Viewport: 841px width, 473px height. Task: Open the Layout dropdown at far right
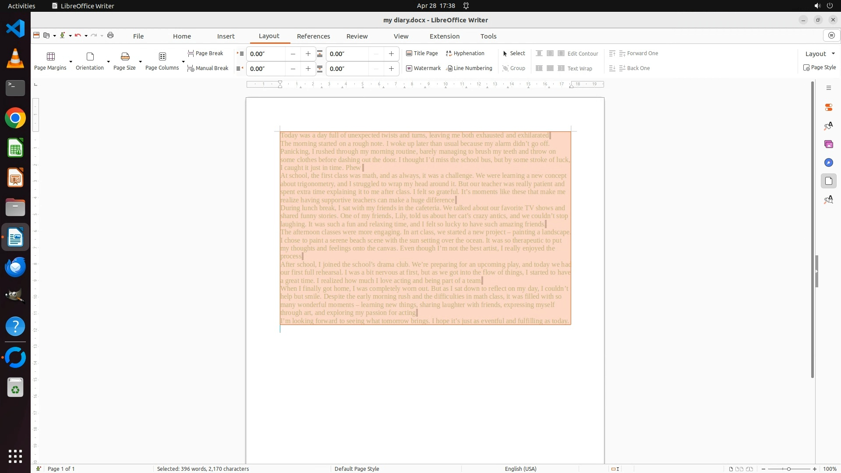tap(820, 53)
